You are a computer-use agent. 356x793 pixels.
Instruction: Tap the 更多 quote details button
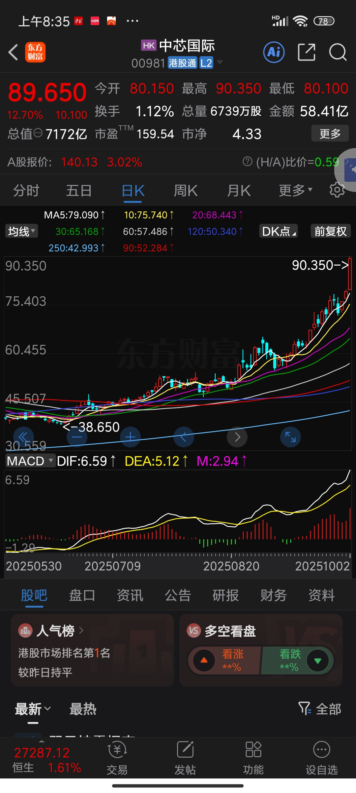coord(330,133)
